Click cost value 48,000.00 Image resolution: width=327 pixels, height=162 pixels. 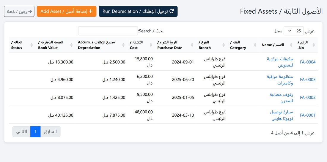(144, 112)
